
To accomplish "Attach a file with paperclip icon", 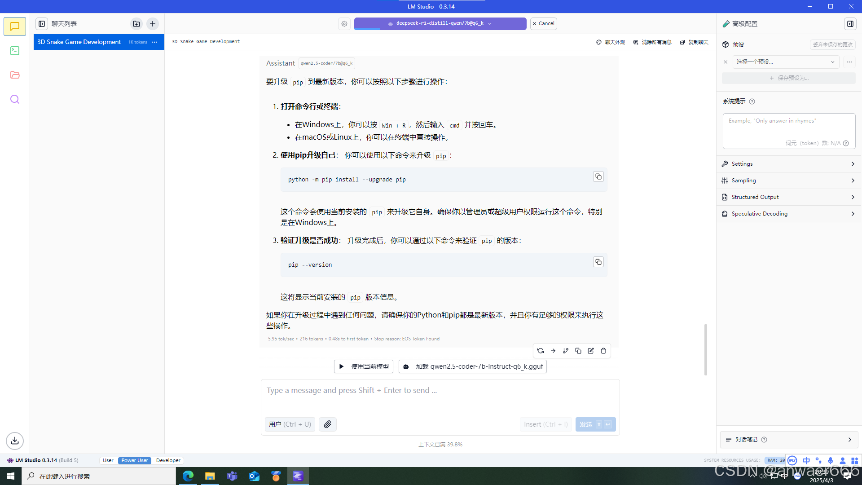I will coord(328,424).
